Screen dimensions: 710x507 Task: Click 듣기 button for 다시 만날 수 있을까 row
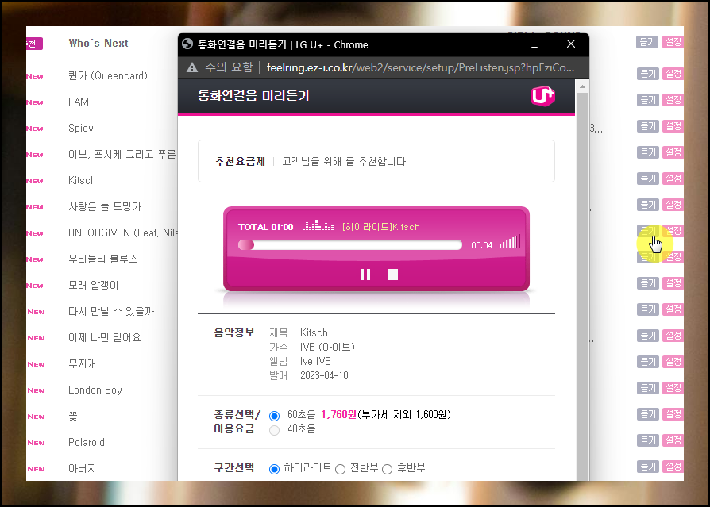647,309
